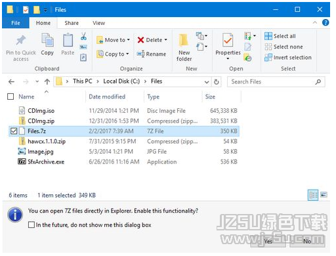The image size is (336, 256).
Task: Click the Files.7z file name
Action: [37, 131]
